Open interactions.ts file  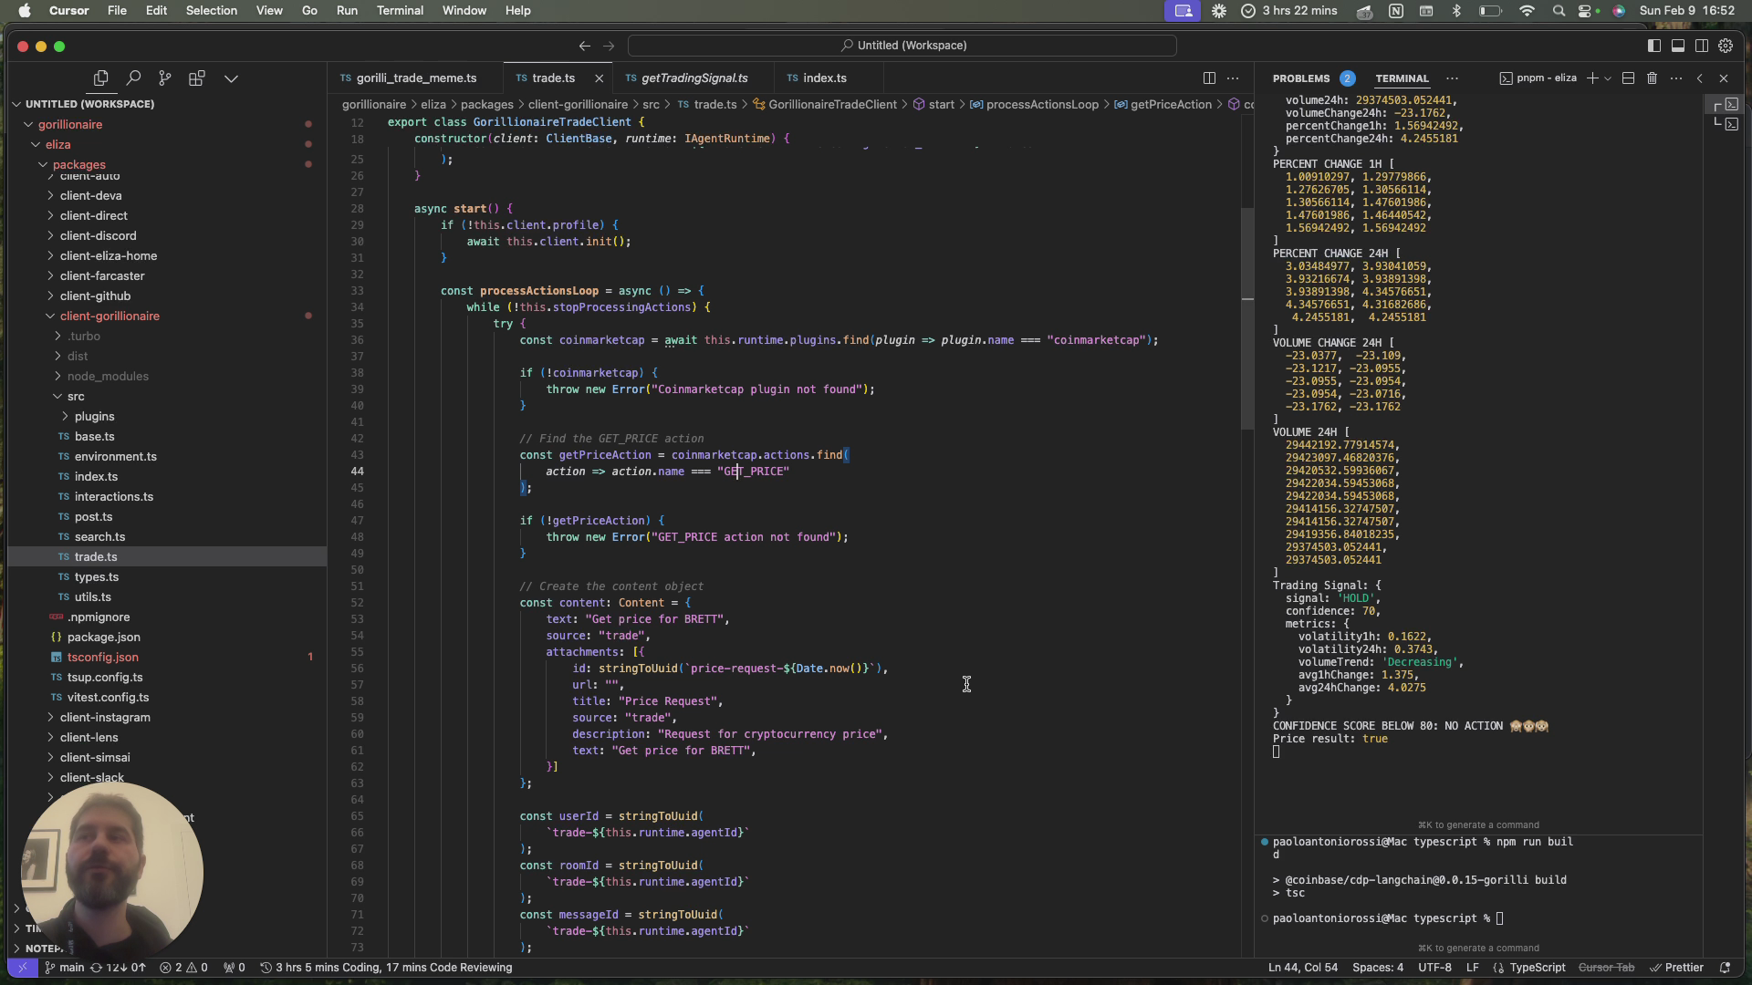coord(113,496)
